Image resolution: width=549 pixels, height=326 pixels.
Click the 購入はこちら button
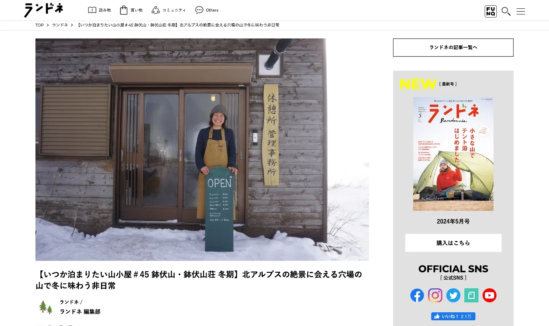pyautogui.click(x=453, y=243)
